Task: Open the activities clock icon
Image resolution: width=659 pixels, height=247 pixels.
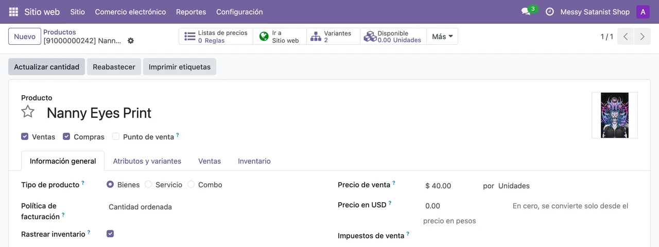Action: click(550, 11)
